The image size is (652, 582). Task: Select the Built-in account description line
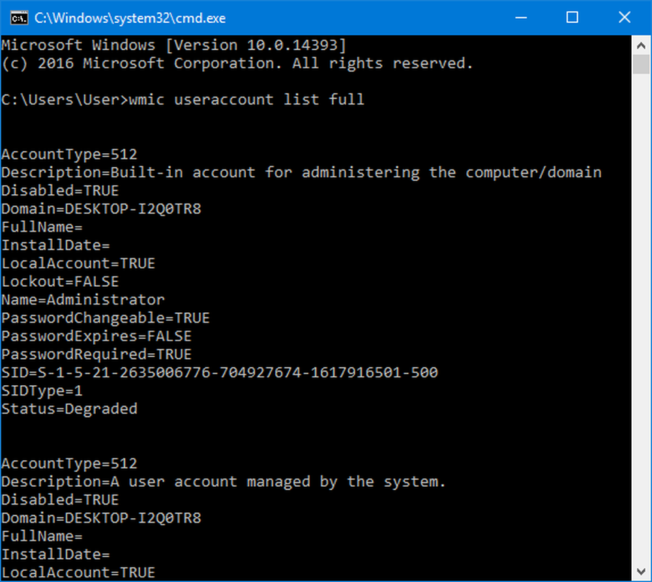click(301, 173)
